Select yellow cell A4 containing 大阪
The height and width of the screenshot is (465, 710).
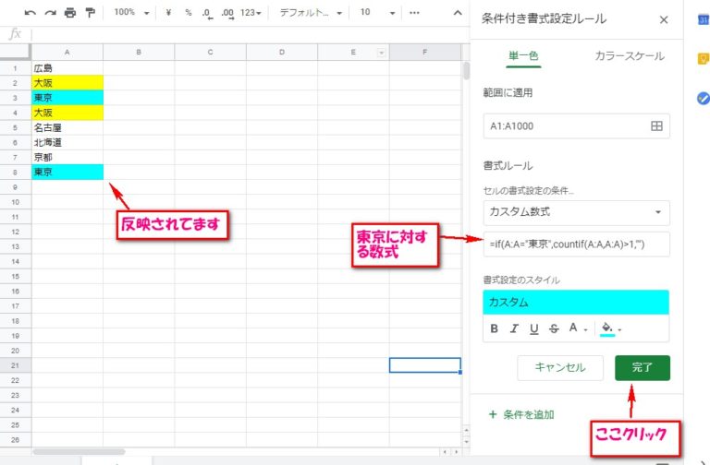(67, 113)
